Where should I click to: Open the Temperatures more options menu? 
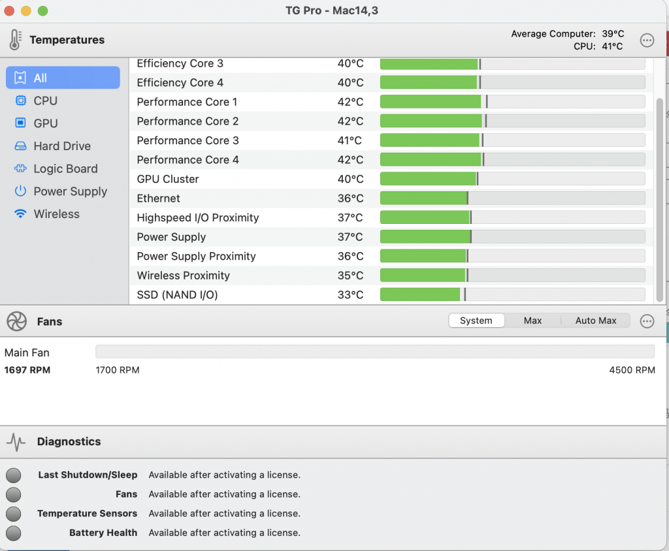[x=647, y=40]
